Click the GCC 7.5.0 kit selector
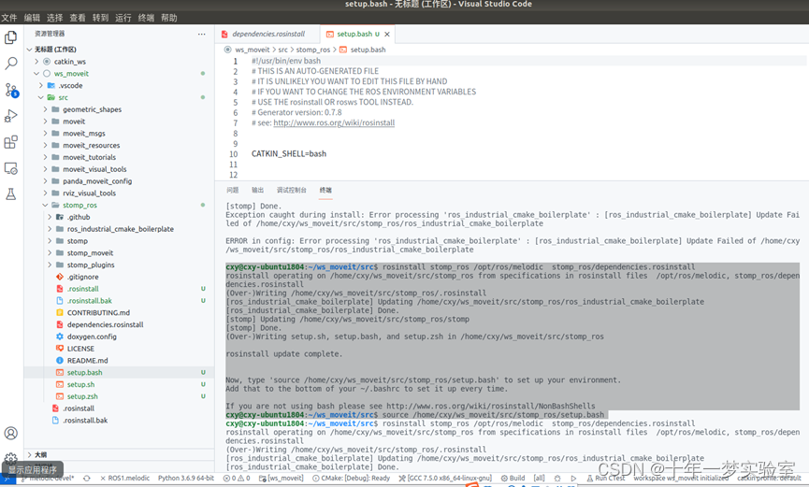 tap(445, 479)
